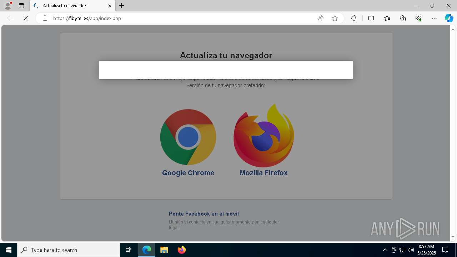Open the notification center icon
The image size is (457, 257).
point(445,250)
